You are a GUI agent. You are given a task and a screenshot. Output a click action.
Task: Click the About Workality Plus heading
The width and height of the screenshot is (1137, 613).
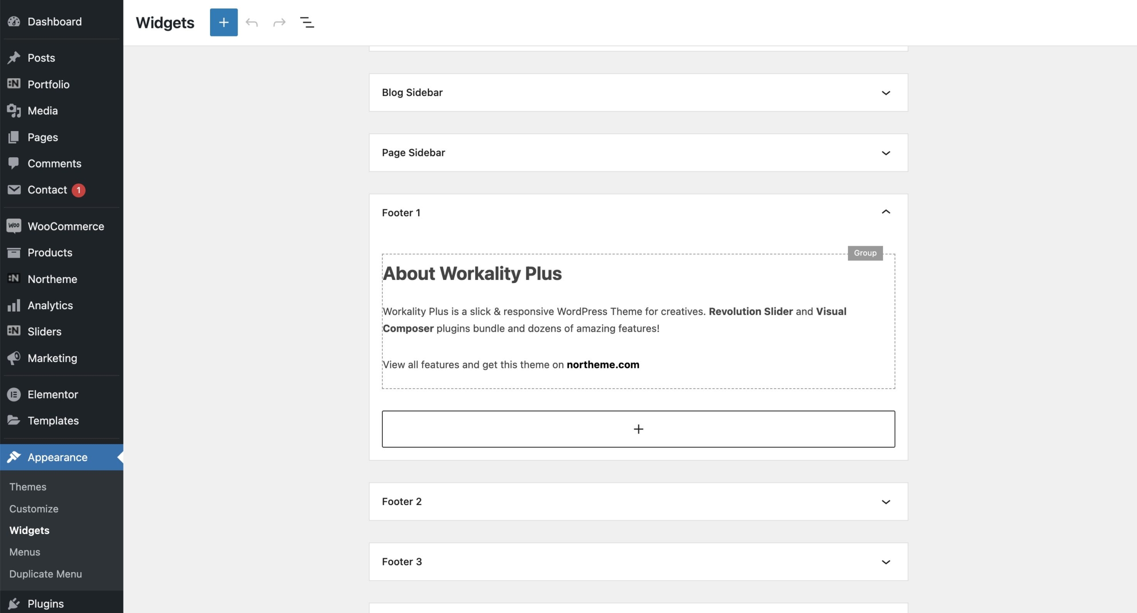(472, 273)
